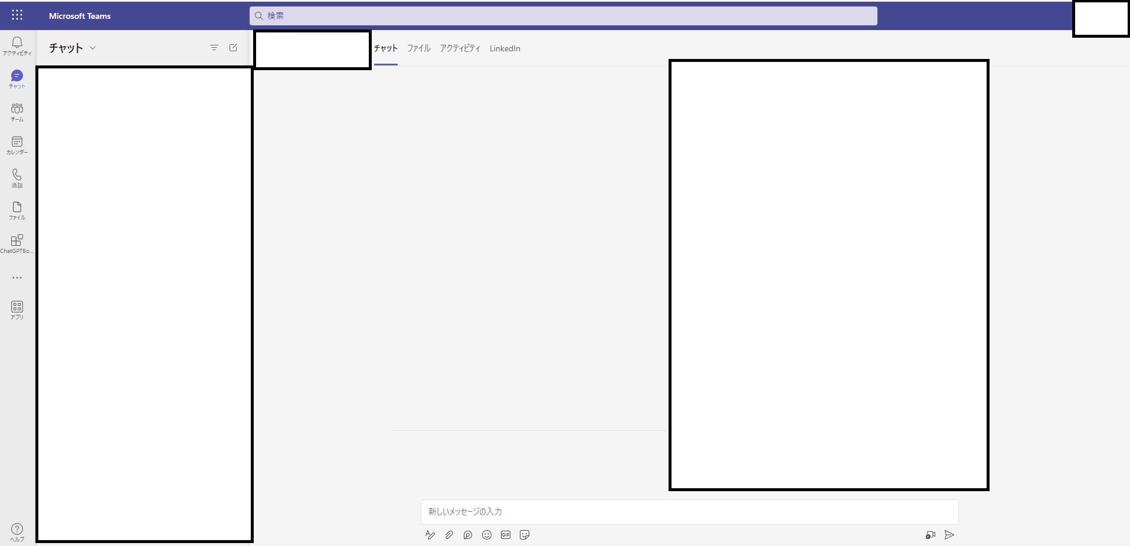Open the Calendar (カレンダー) sidebar icon
The image size is (1130, 546).
coord(17,145)
